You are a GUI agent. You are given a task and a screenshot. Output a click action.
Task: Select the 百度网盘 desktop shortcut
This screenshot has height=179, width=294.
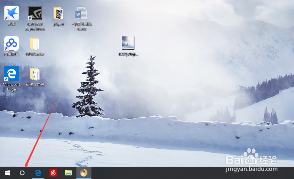coord(11,44)
